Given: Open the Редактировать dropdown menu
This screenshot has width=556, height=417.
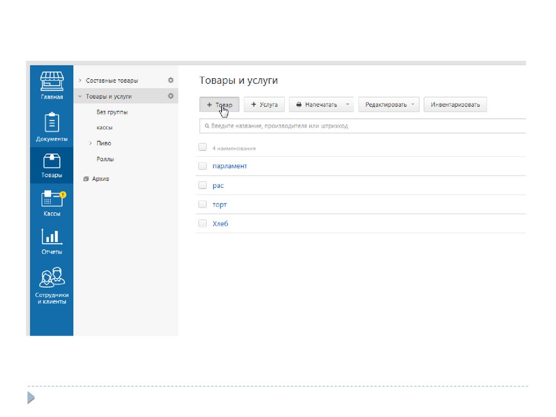Looking at the screenshot, I should click(x=389, y=105).
